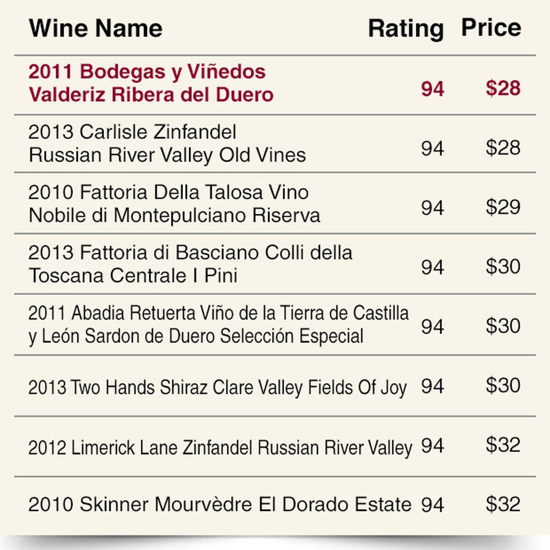The image size is (550, 550).
Task: Select 2012 Limerick Lane Zinfandel wine
Action: pos(220,447)
